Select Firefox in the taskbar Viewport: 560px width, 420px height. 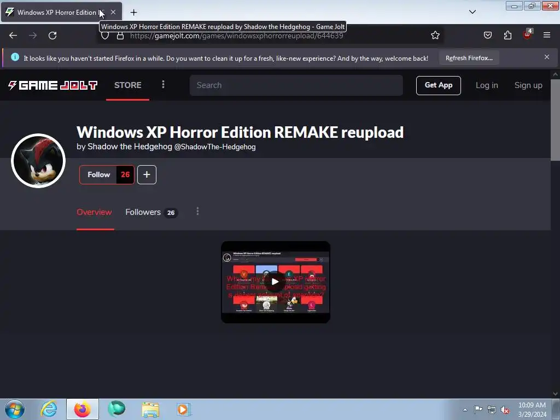point(83,409)
